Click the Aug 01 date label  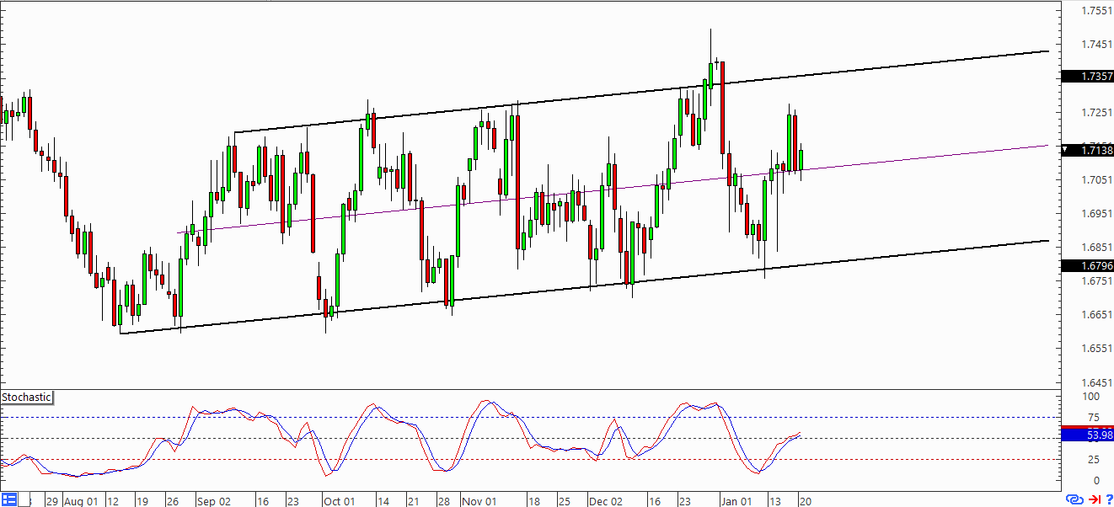(80, 500)
